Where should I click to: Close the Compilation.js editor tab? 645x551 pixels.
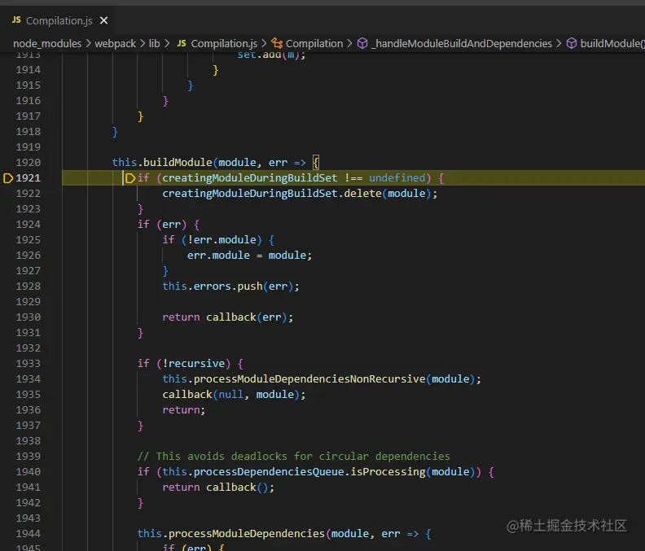tap(103, 20)
